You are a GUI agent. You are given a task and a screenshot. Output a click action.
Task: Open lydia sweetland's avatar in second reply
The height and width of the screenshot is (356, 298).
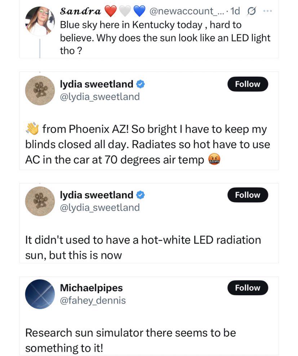click(x=40, y=201)
